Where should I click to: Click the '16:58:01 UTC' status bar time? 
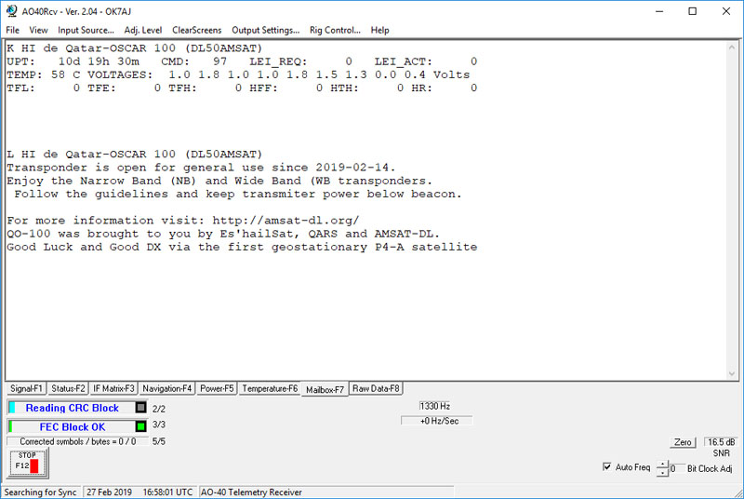click(x=167, y=492)
